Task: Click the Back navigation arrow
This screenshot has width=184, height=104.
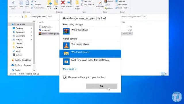Action: (10, 17)
